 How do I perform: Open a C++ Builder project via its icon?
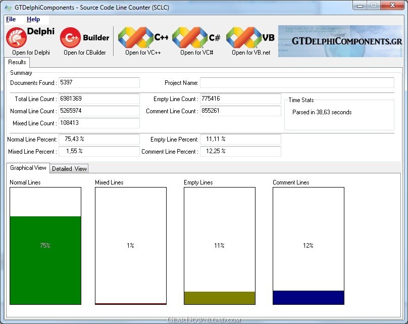(x=84, y=37)
